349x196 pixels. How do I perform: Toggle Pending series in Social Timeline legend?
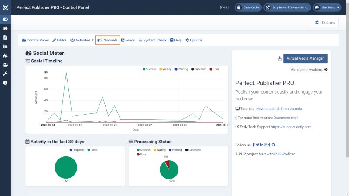181,69
